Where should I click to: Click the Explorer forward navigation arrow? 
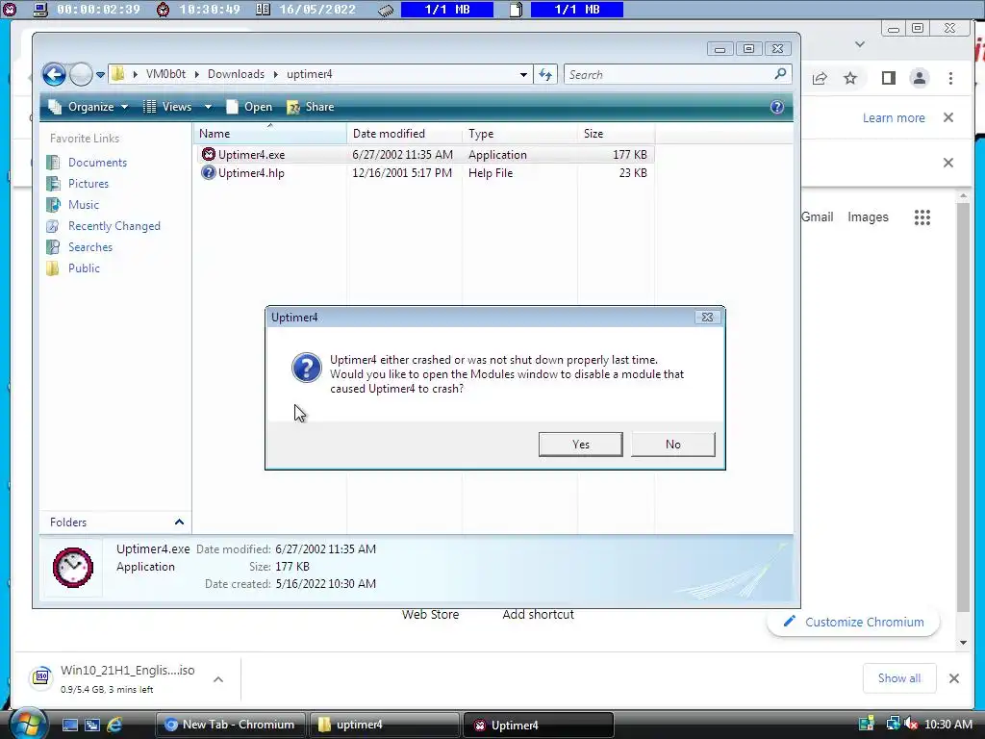[81, 75]
